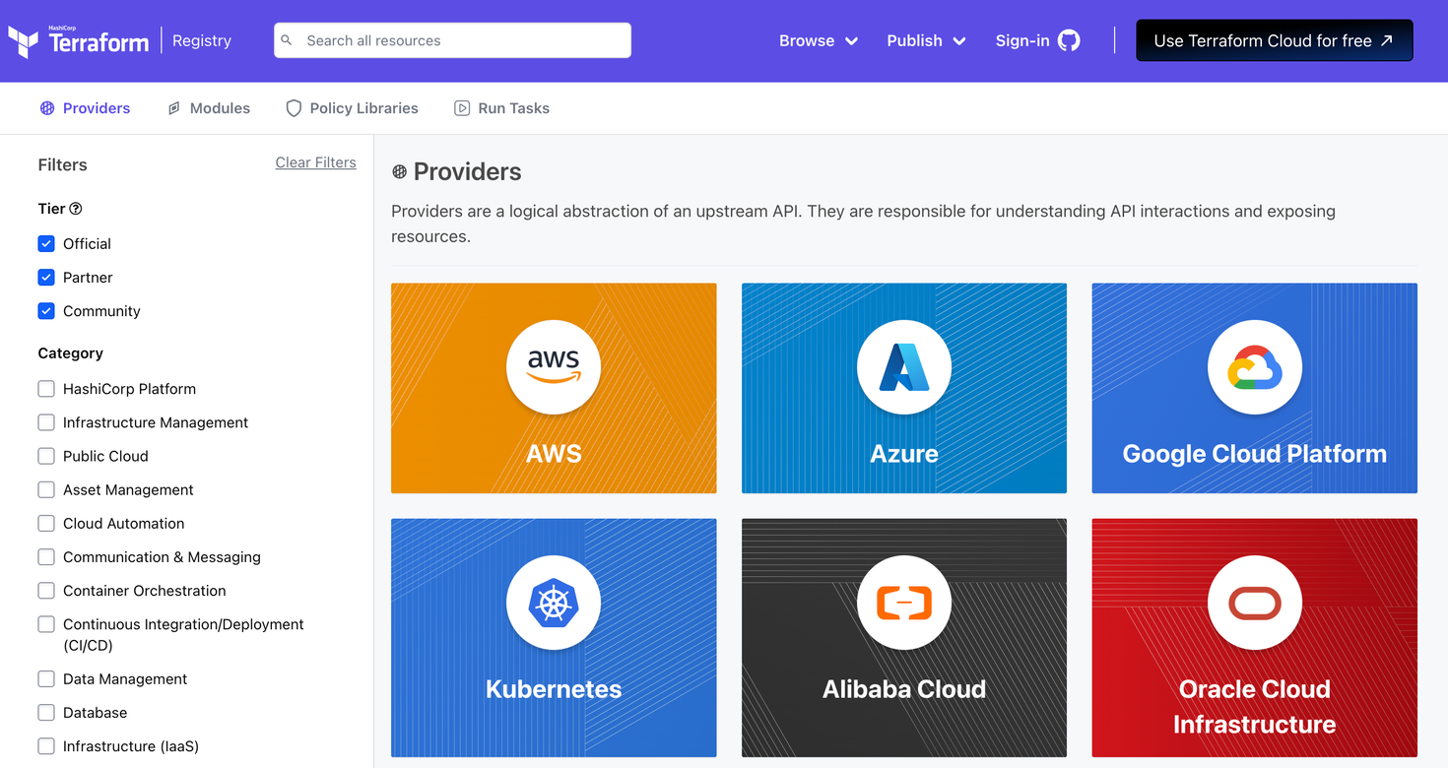The height and width of the screenshot is (768, 1448).
Task: Open the Oracle Cloud Infrastructure card title
Action: click(1255, 707)
